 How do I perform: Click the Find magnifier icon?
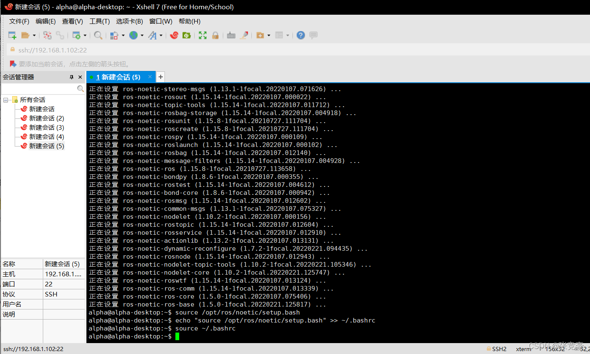[x=98, y=35]
